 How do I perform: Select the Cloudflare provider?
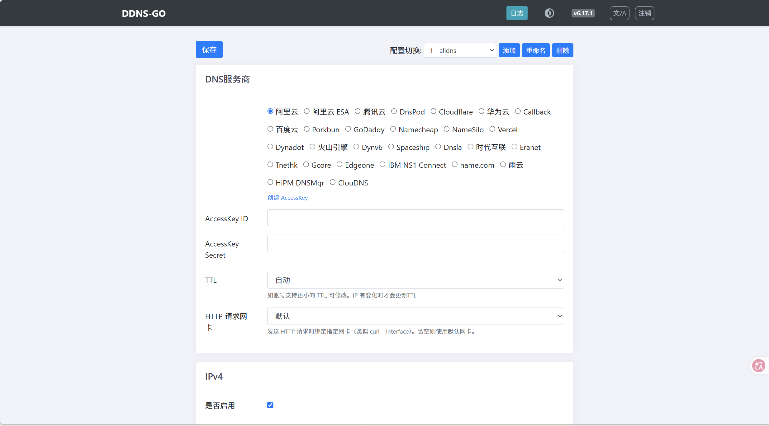click(434, 111)
